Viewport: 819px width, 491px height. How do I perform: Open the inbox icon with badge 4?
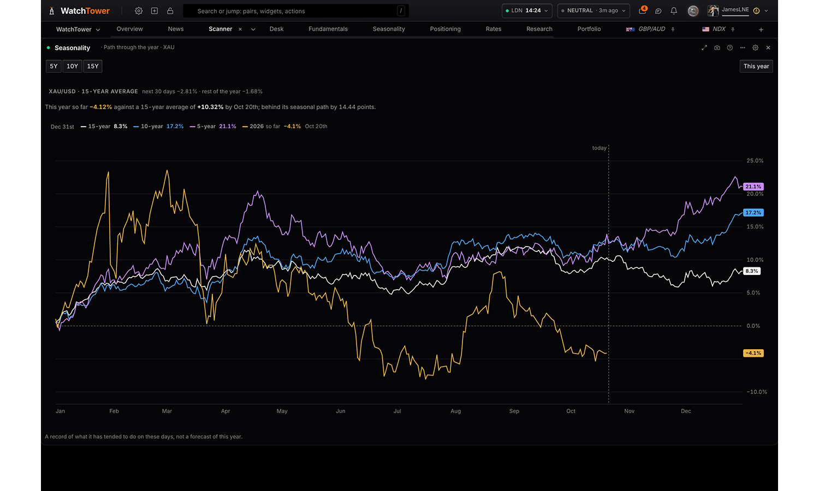[x=643, y=10]
